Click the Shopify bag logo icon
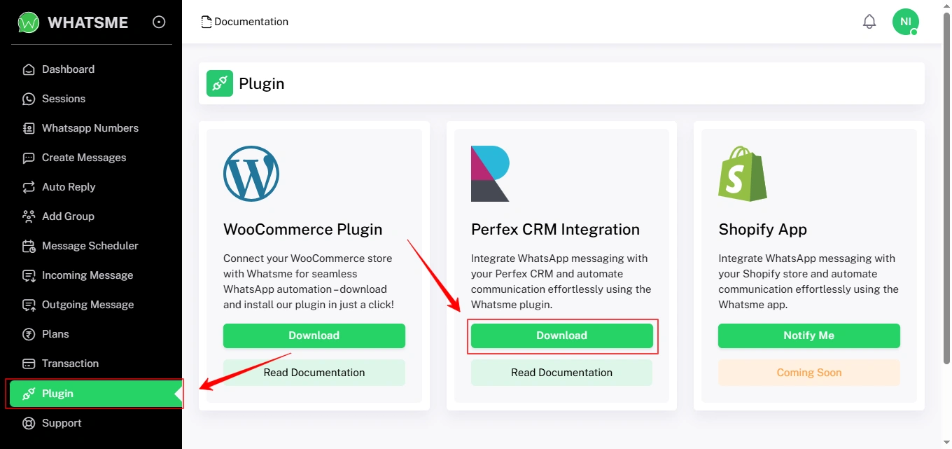952x449 pixels. tap(742, 174)
